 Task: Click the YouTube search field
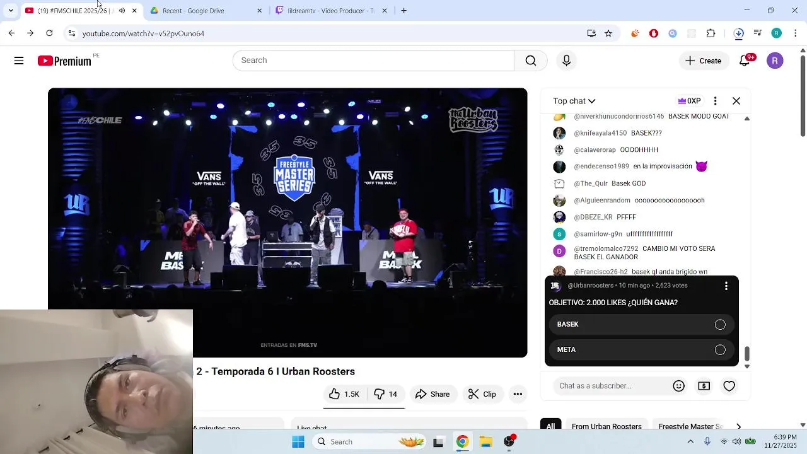[x=373, y=61]
